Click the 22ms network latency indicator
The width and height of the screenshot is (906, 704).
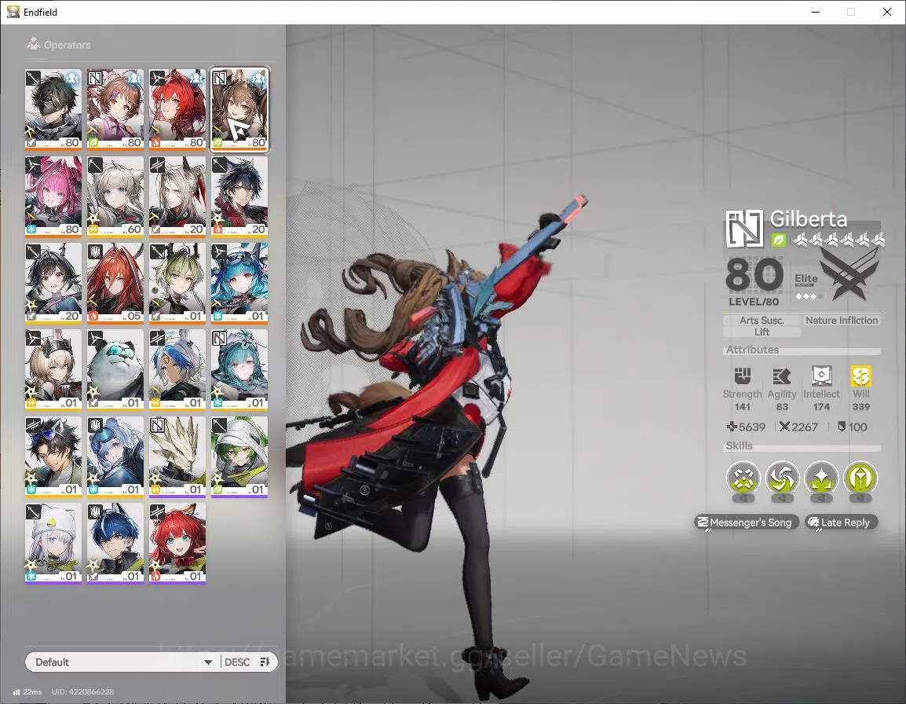[x=27, y=692]
